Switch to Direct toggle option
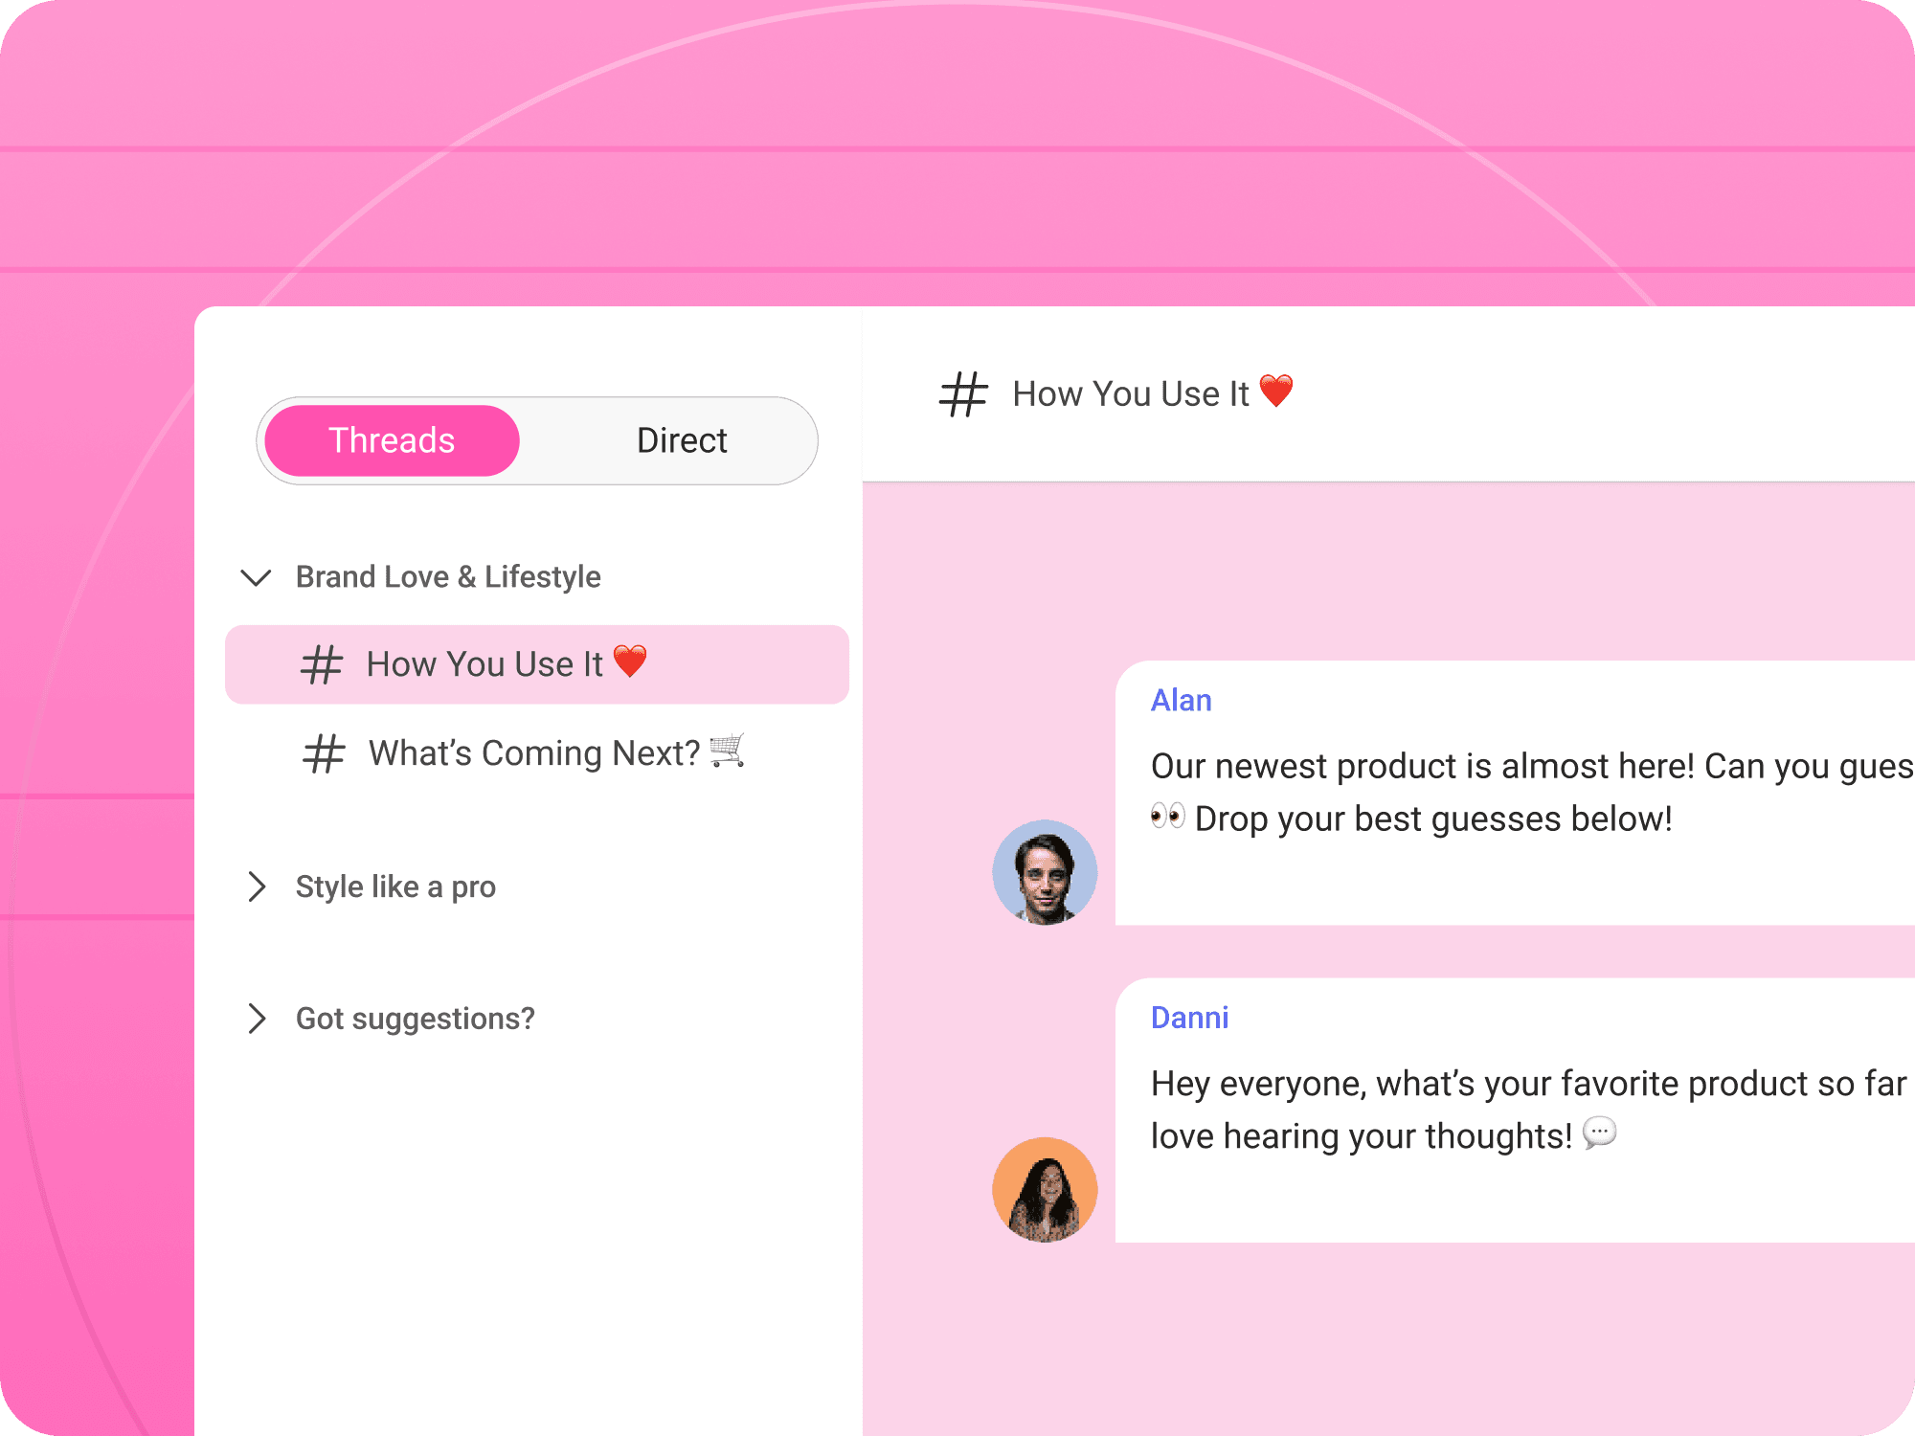Image resolution: width=1915 pixels, height=1436 pixels. point(682,440)
